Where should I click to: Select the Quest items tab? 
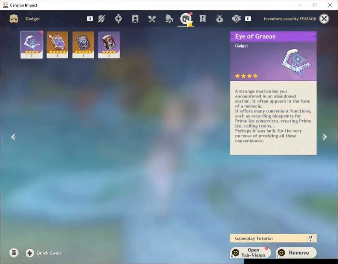click(x=202, y=19)
